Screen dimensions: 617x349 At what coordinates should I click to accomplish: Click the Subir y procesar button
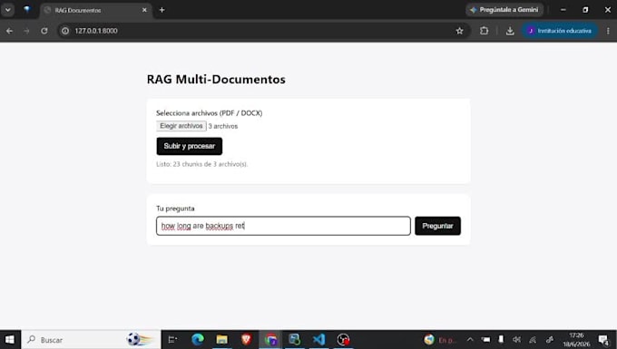point(190,146)
